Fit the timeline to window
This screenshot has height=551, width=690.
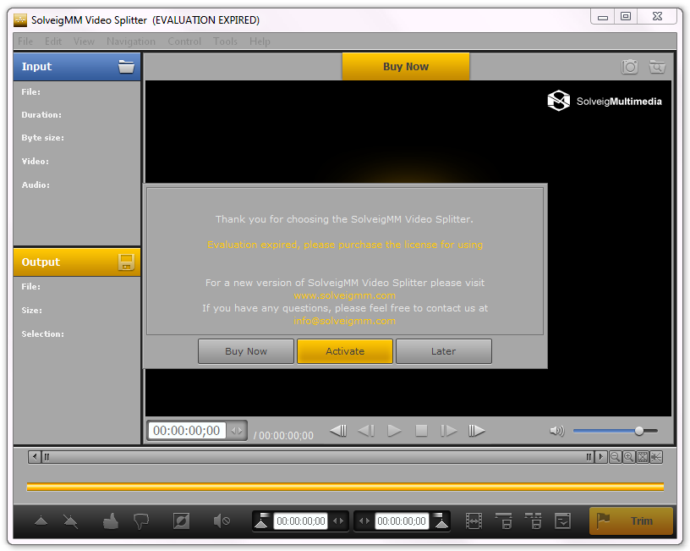643,457
